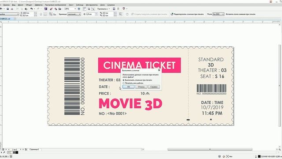The height and width of the screenshot is (159, 282).
Task: Click the Print icon in toolbar
Action: coord(12,9)
